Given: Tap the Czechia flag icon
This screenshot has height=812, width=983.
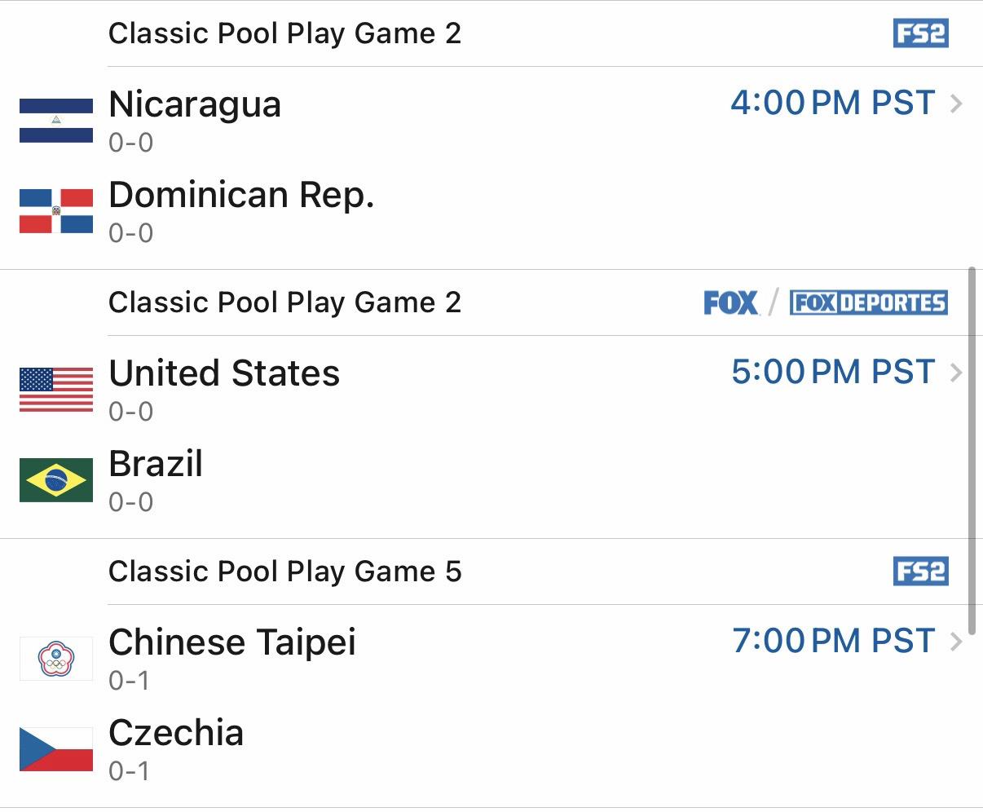Looking at the screenshot, I should [56, 749].
